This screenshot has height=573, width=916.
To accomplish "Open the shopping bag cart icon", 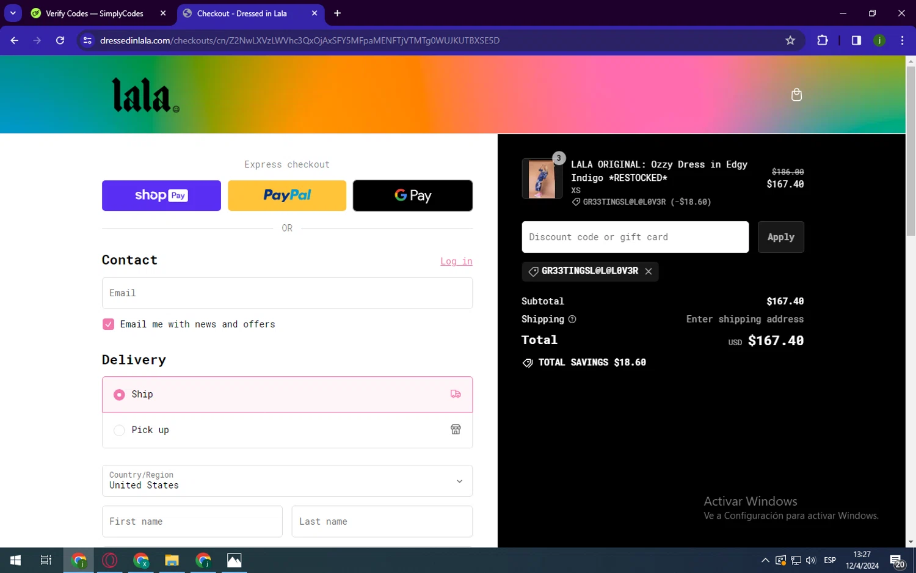I will (796, 95).
